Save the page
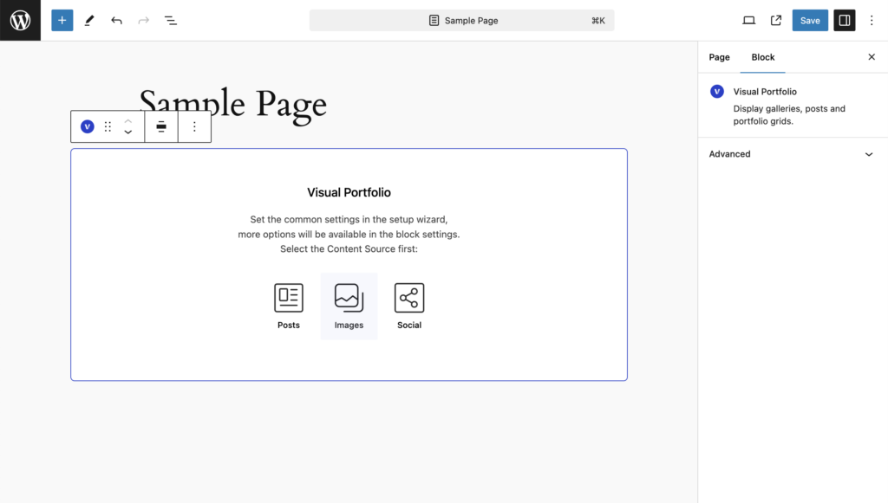The width and height of the screenshot is (888, 503). (810, 21)
